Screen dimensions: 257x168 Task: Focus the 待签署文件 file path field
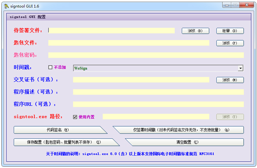tap(111, 31)
